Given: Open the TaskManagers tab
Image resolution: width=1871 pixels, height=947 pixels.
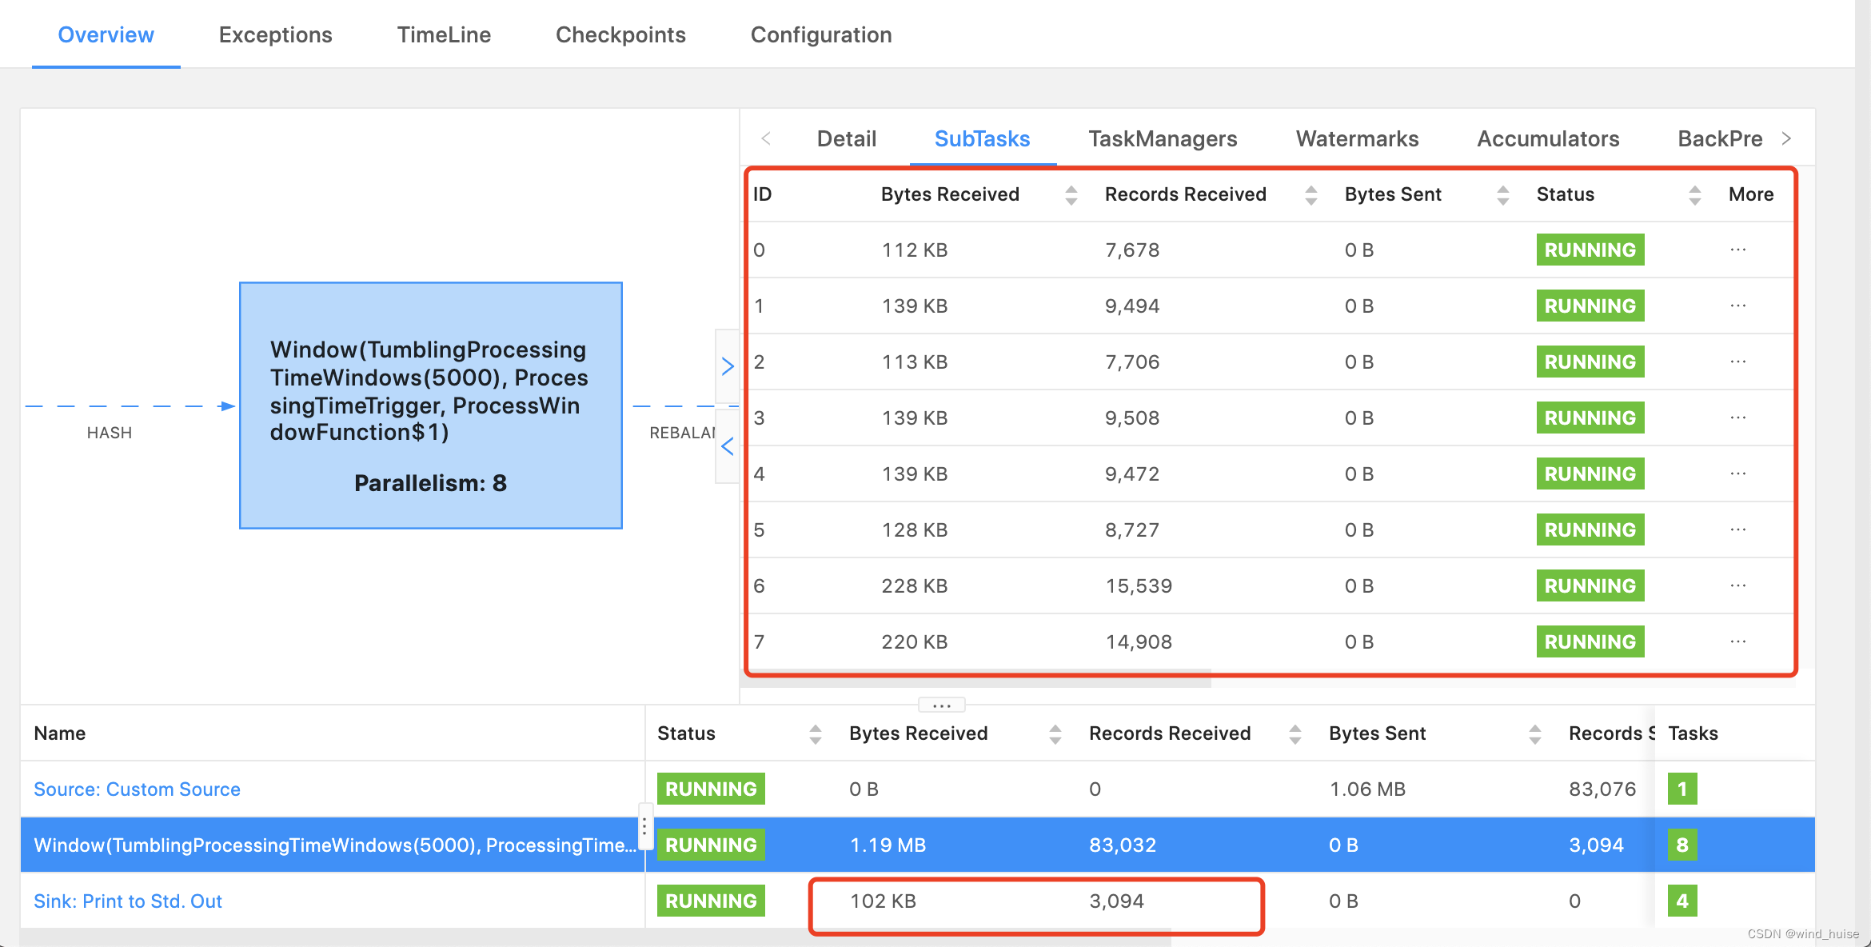Looking at the screenshot, I should (1162, 139).
